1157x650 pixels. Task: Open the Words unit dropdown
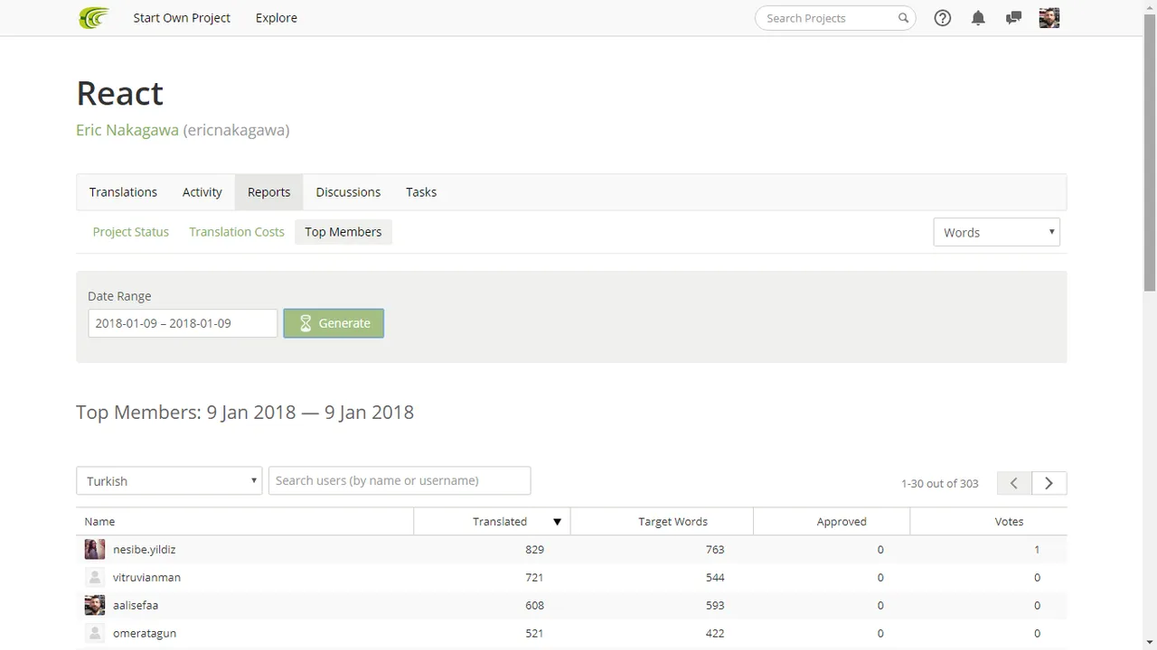996,232
